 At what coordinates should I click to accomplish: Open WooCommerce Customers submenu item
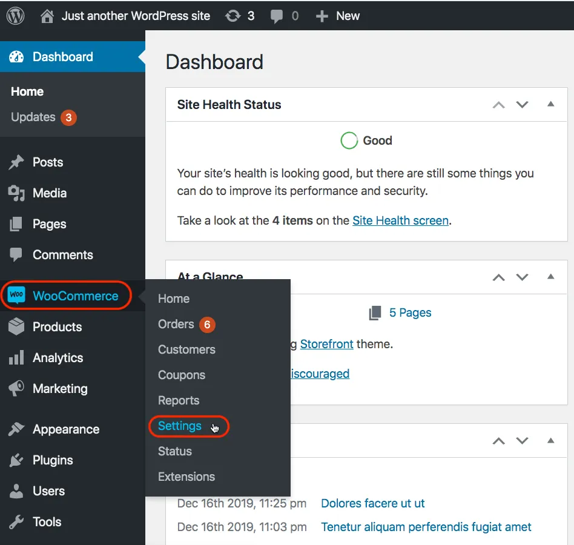click(186, 349)
